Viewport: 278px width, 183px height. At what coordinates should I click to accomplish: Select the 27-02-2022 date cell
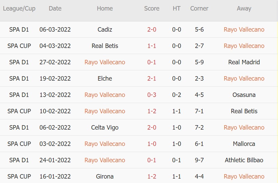(x=55, y=62)
